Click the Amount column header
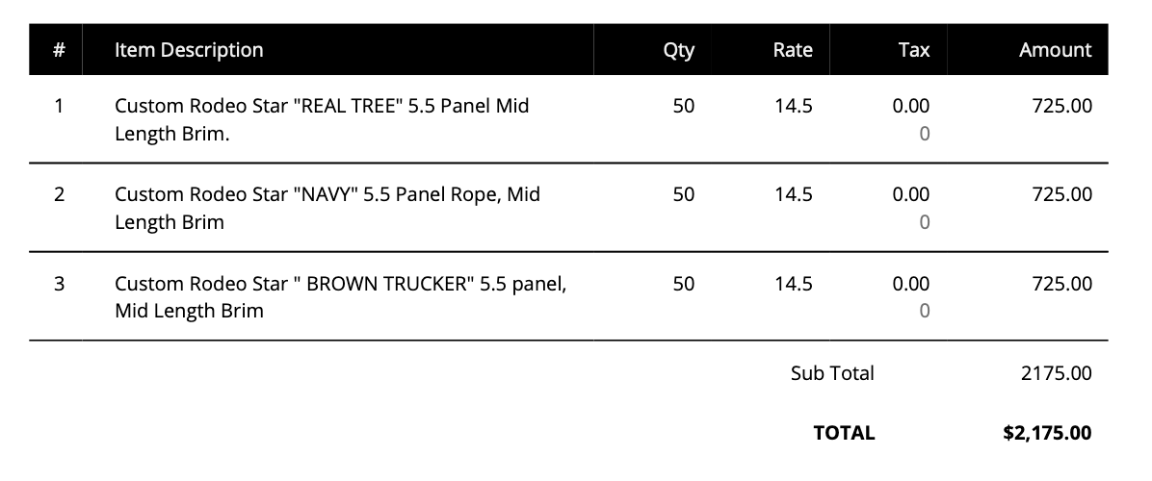This screenshot has width=1152, height=481. (1055, 50)
